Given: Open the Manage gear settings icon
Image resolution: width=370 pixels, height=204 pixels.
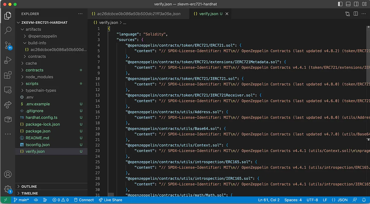Looking at the screenshot, I should [x=8, y=189].
